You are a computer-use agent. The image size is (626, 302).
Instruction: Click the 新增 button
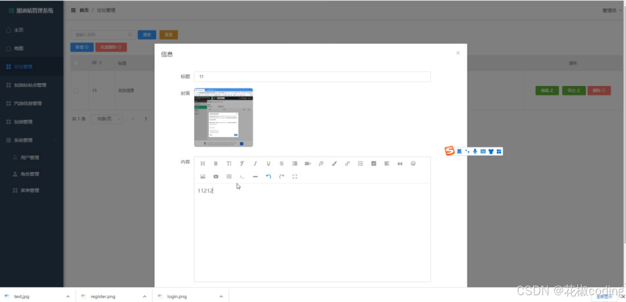point(82,47)
